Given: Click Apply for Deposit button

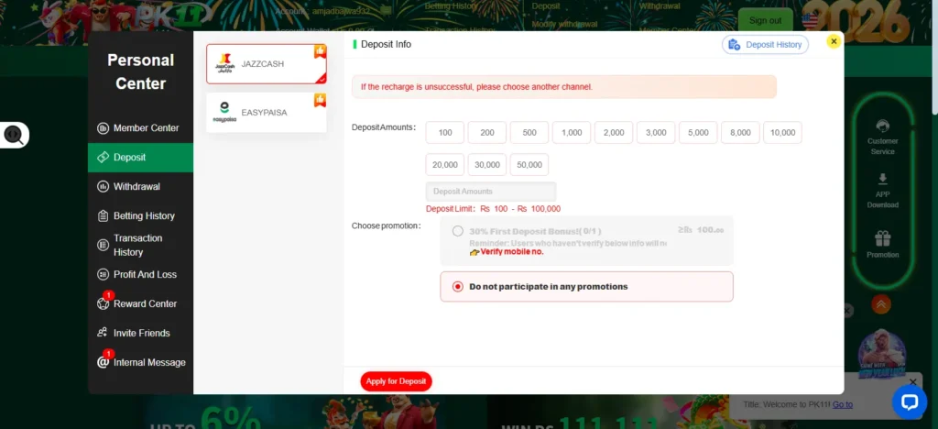Looking at the screenshot, I should [x=396, y=381].
